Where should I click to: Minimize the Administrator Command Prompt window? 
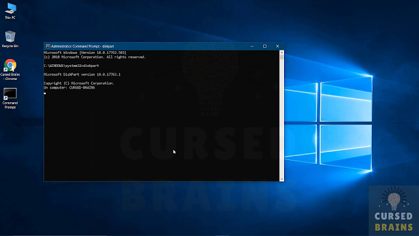coord(252,47)
